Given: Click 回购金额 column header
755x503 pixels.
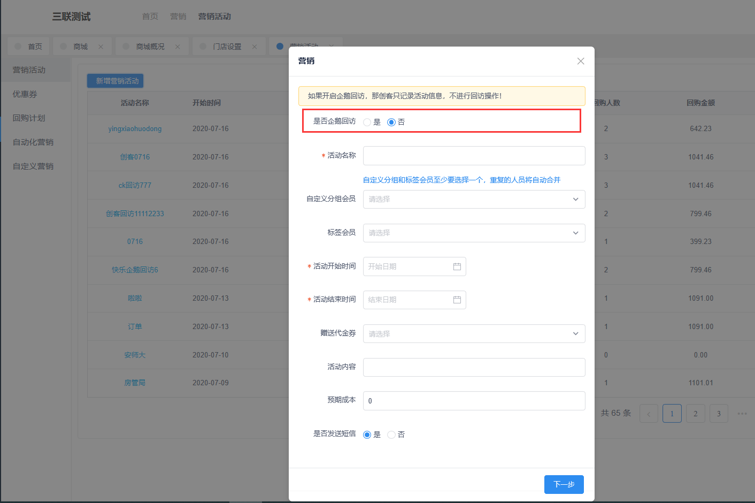Looking at the screenshot, I should pyautogui.click(x=700, y=103).
